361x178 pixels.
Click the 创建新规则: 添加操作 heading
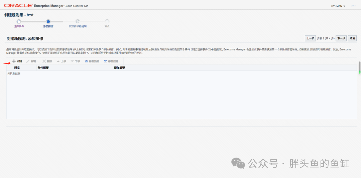click(25, 39)
